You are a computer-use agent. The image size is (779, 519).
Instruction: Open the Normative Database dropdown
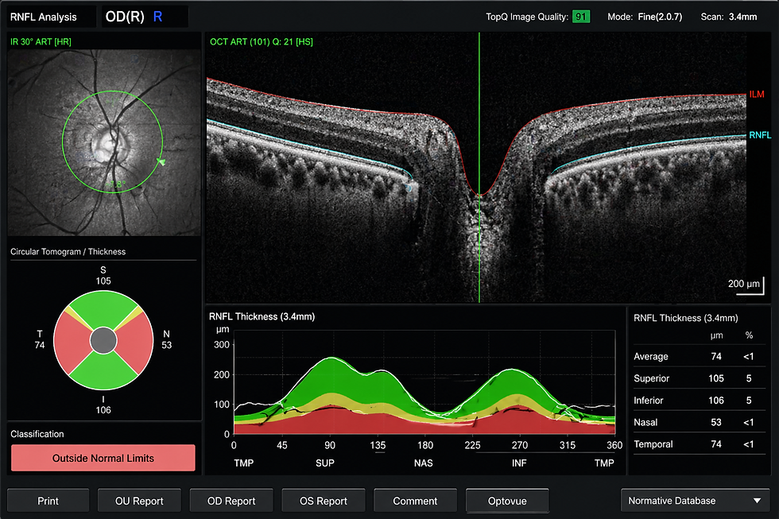[x=695, y=501]
